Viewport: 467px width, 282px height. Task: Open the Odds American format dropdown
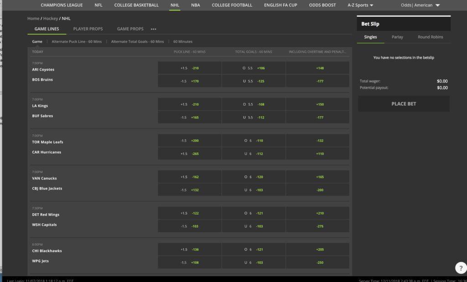(x=420, y=5)
